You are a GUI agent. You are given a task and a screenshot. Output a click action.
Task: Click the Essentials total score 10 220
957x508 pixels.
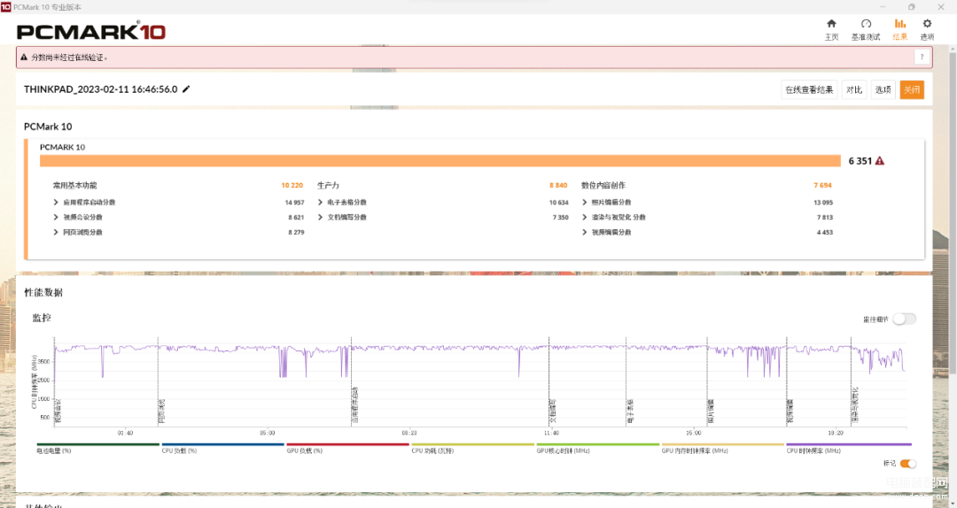click(292, 185)
